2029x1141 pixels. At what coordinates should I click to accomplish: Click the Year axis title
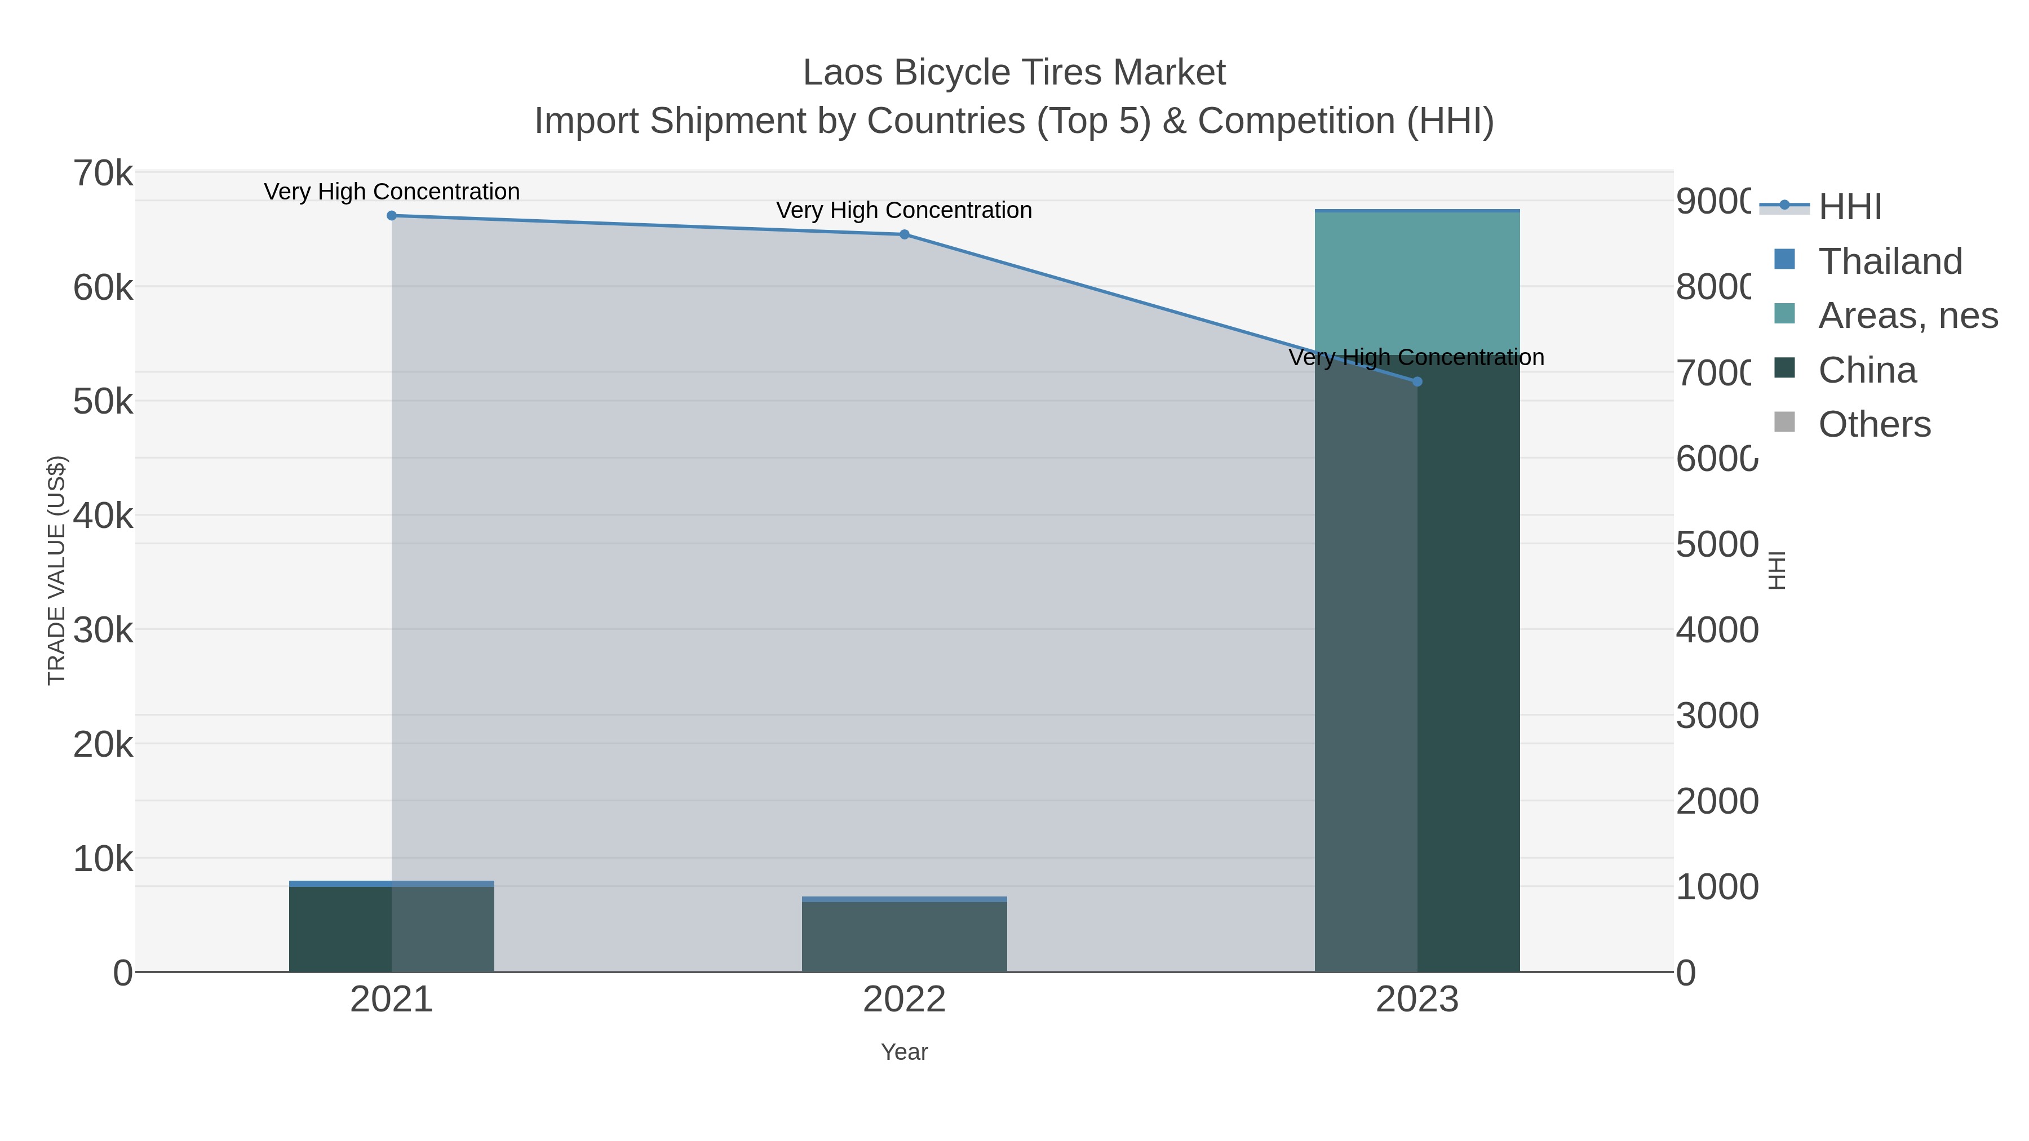[x=904, y=1052]
